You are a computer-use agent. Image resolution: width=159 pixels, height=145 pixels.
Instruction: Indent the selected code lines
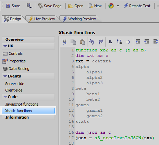pos(138,42)
